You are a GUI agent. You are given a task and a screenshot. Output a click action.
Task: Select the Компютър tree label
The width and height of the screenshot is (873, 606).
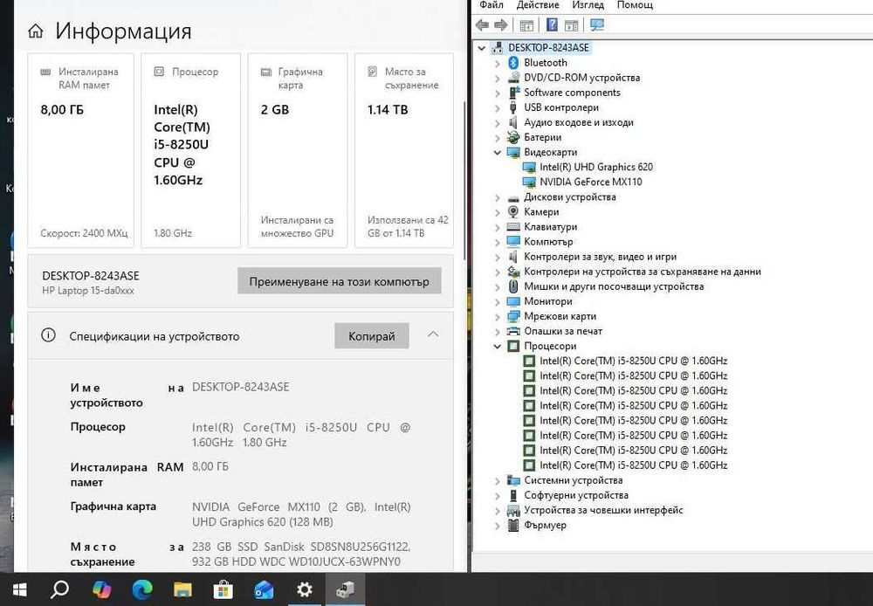tap(548, 242)
